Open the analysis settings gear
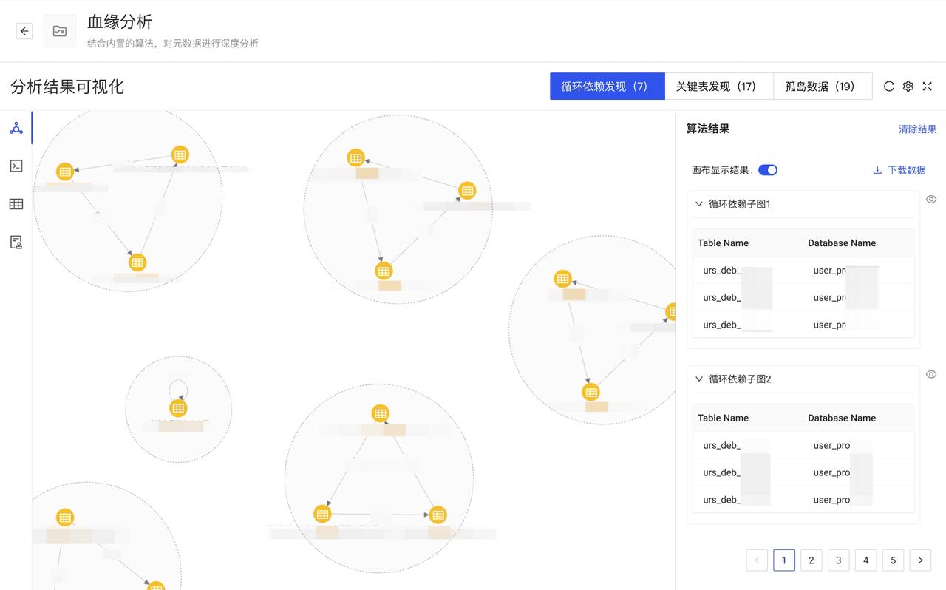946x590 pixels. click(x=908, y=86)
